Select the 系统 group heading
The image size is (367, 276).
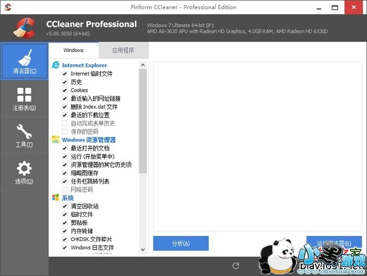pos(68,198)
